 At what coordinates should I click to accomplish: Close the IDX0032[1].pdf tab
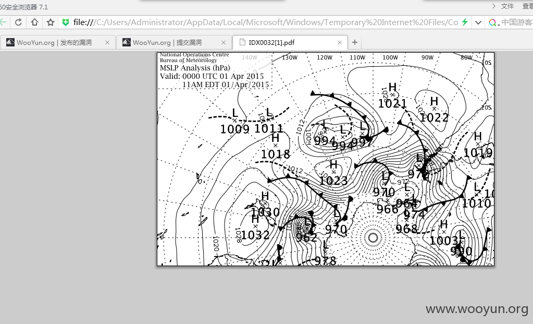coord(340,43)
